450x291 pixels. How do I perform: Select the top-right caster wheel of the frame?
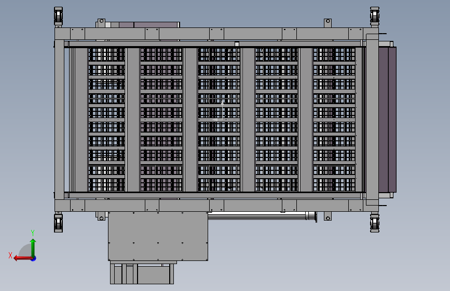tap(375, 17)
